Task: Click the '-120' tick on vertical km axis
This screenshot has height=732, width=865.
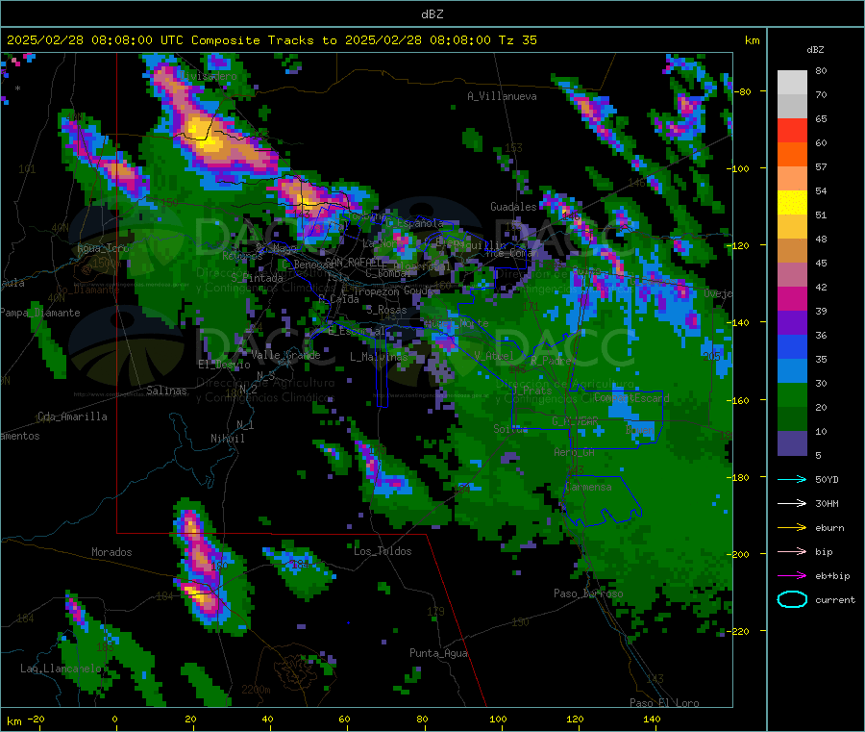Action: tap(737, 245)
